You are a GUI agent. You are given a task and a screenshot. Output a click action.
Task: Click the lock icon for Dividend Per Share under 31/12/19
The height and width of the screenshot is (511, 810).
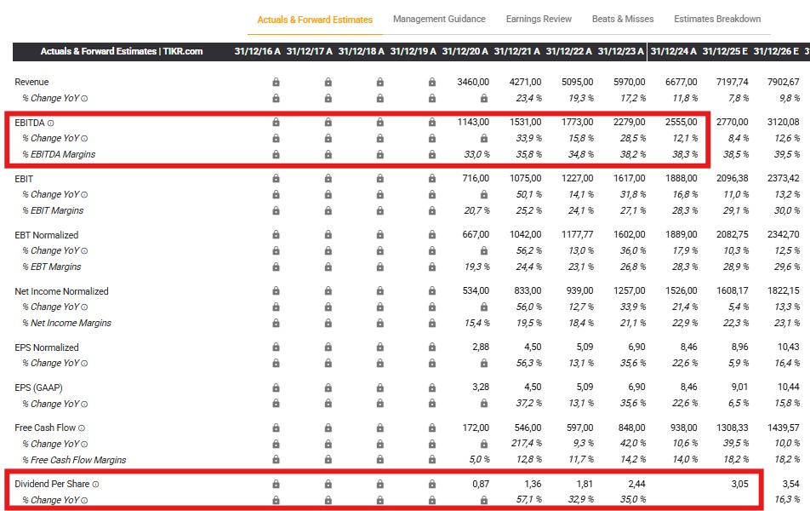click(x=431, y=483)
